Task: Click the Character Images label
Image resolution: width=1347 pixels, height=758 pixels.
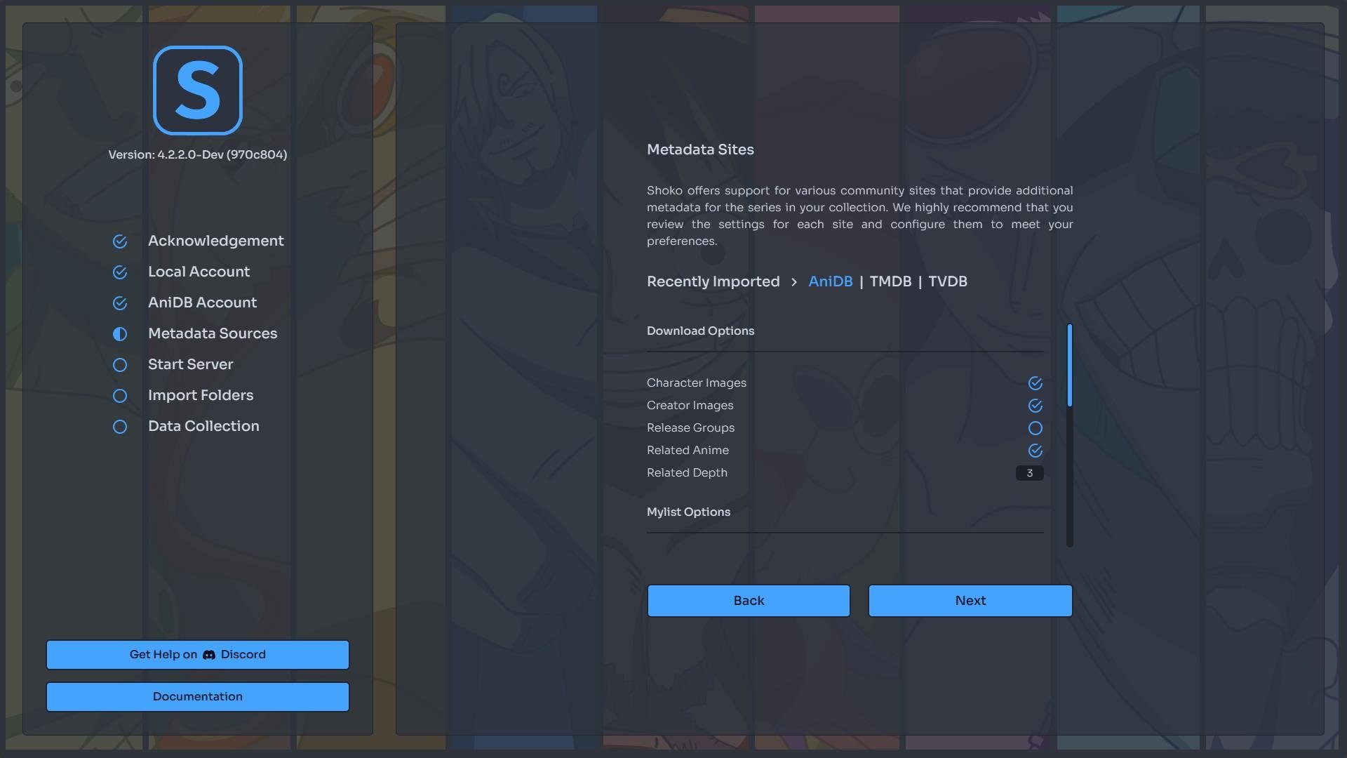Action: tap(696, 383)
